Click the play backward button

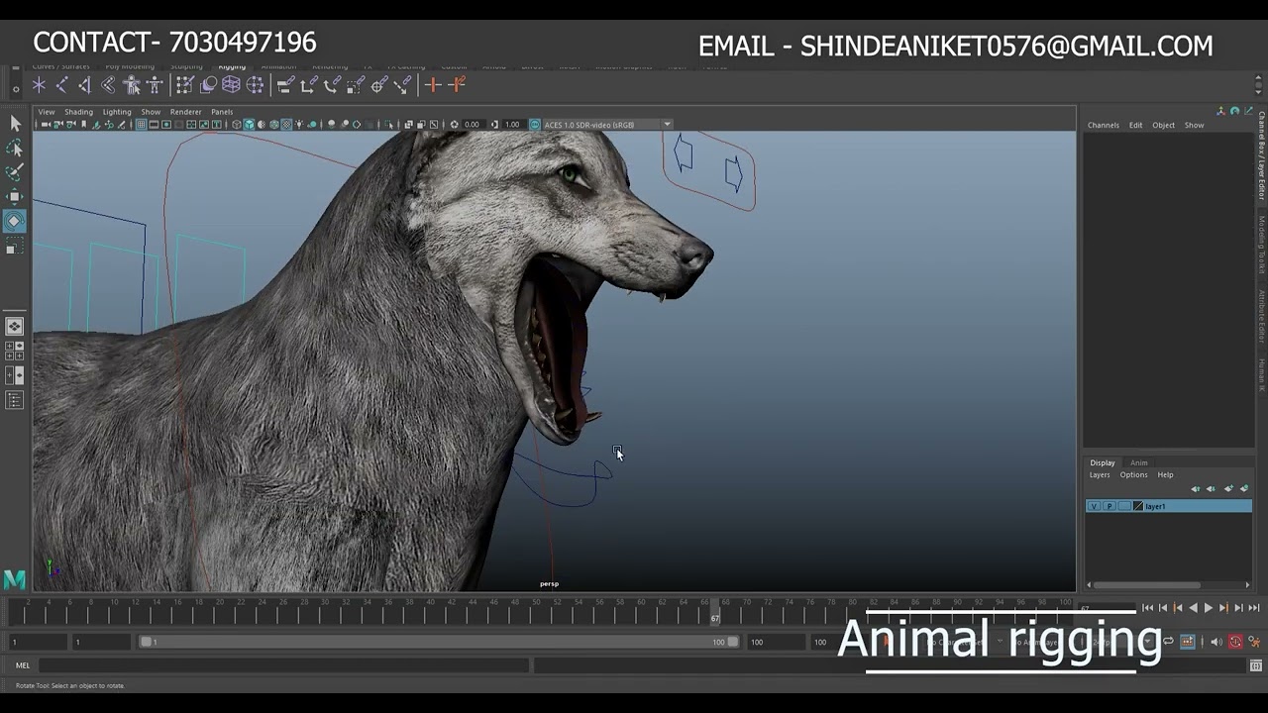coord(1194,608)
